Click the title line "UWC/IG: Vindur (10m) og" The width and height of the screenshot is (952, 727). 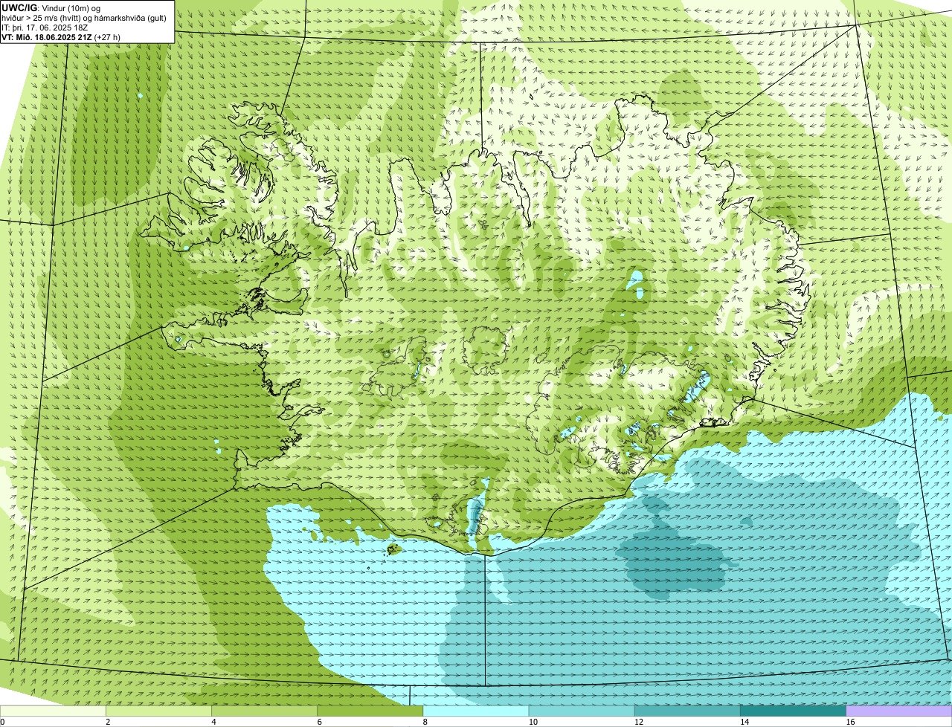coord(51,7)
